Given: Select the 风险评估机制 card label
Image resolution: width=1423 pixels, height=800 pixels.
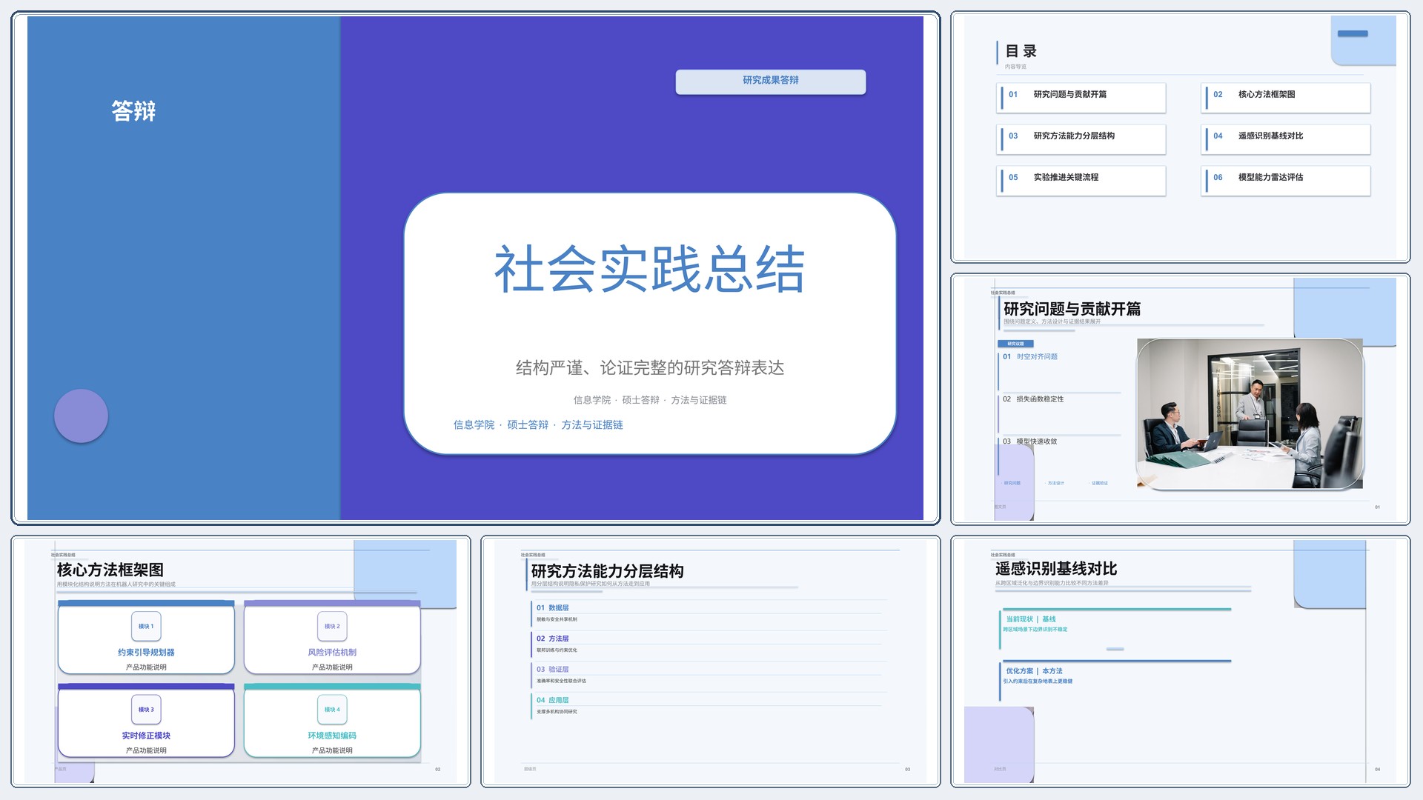Looking at the screenshot, I should coord(332,653).
